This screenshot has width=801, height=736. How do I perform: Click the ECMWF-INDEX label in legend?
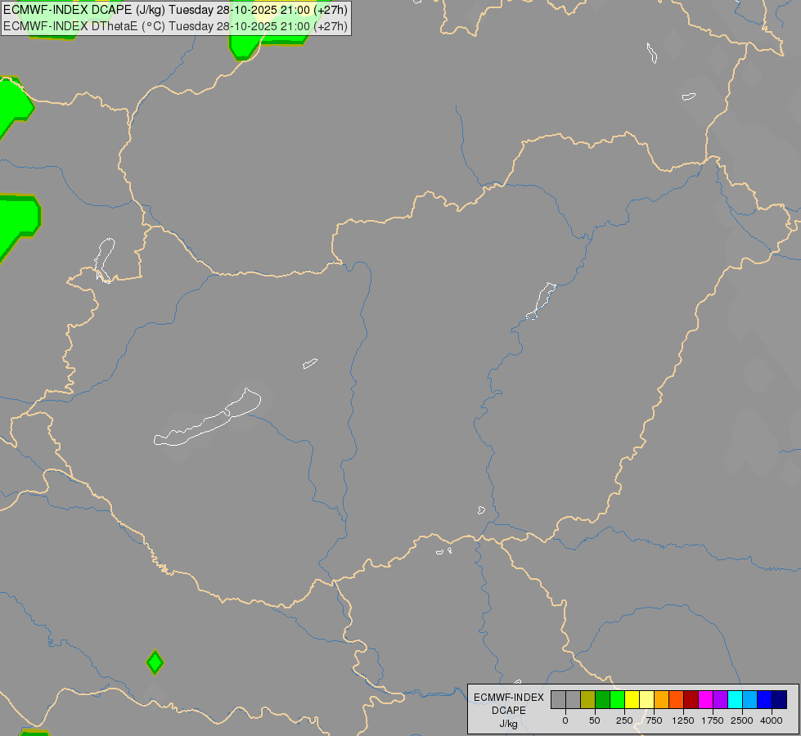[509, 698]
